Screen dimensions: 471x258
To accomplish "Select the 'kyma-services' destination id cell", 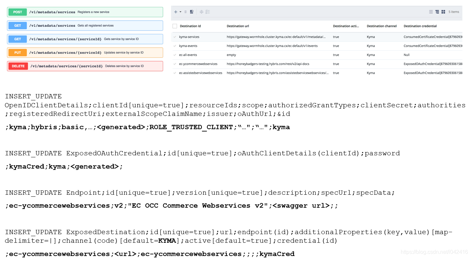I will [189, 37].
